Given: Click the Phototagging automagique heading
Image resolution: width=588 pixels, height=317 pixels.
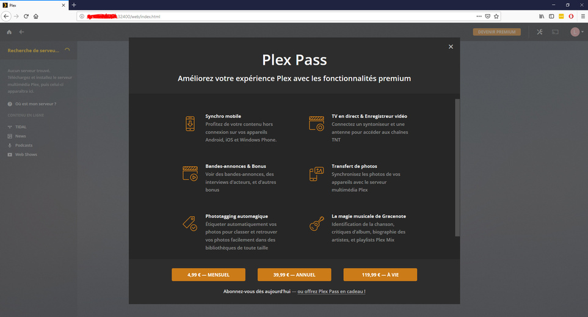Looking at the screenshot, I should pyautogui.click(x=237, y=216).
